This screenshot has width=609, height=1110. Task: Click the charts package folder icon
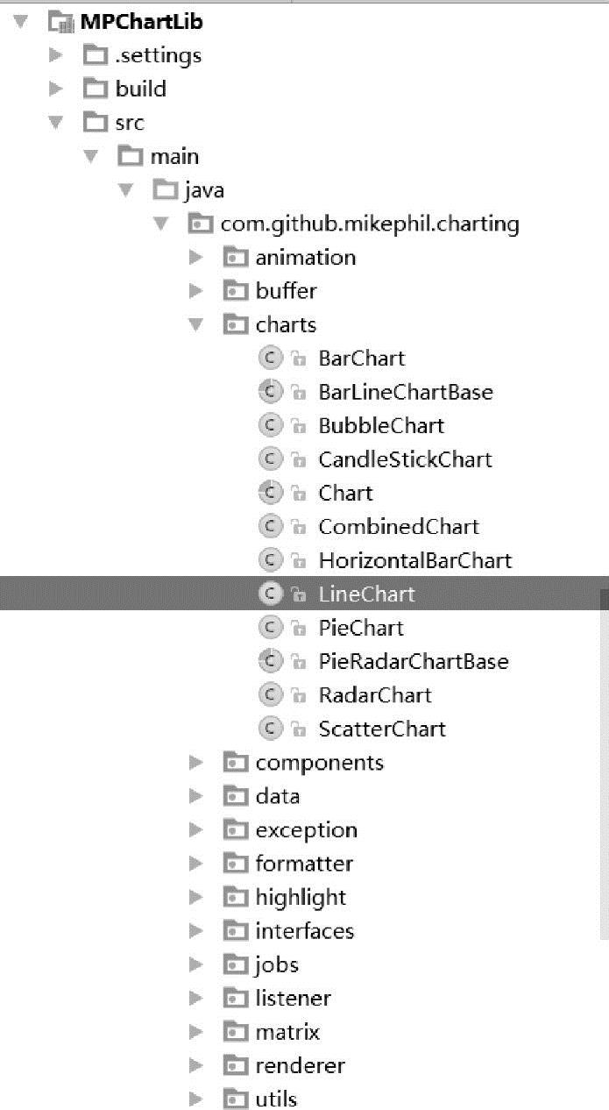click(235, 324)
